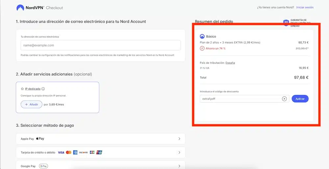Viewport: 329px width, 169px height.
Task: Click the Resumen del pedido heading
Action: coord(214,21)
